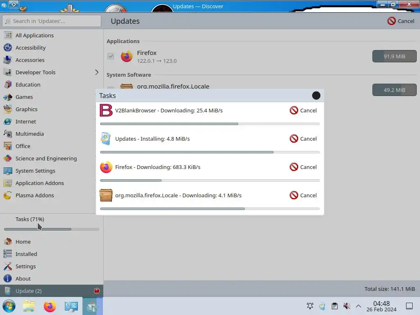The image size is (420, 315).
Task: Click the V2BlankBrowser download progress bar
Action: [210, 124]
